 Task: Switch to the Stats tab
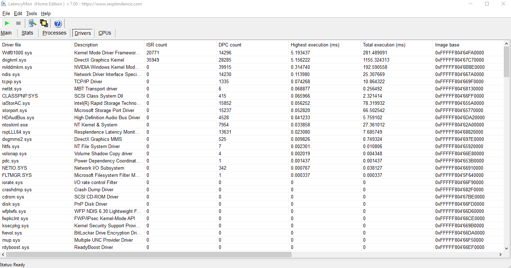pyautogui.click(x=27, y=33)
